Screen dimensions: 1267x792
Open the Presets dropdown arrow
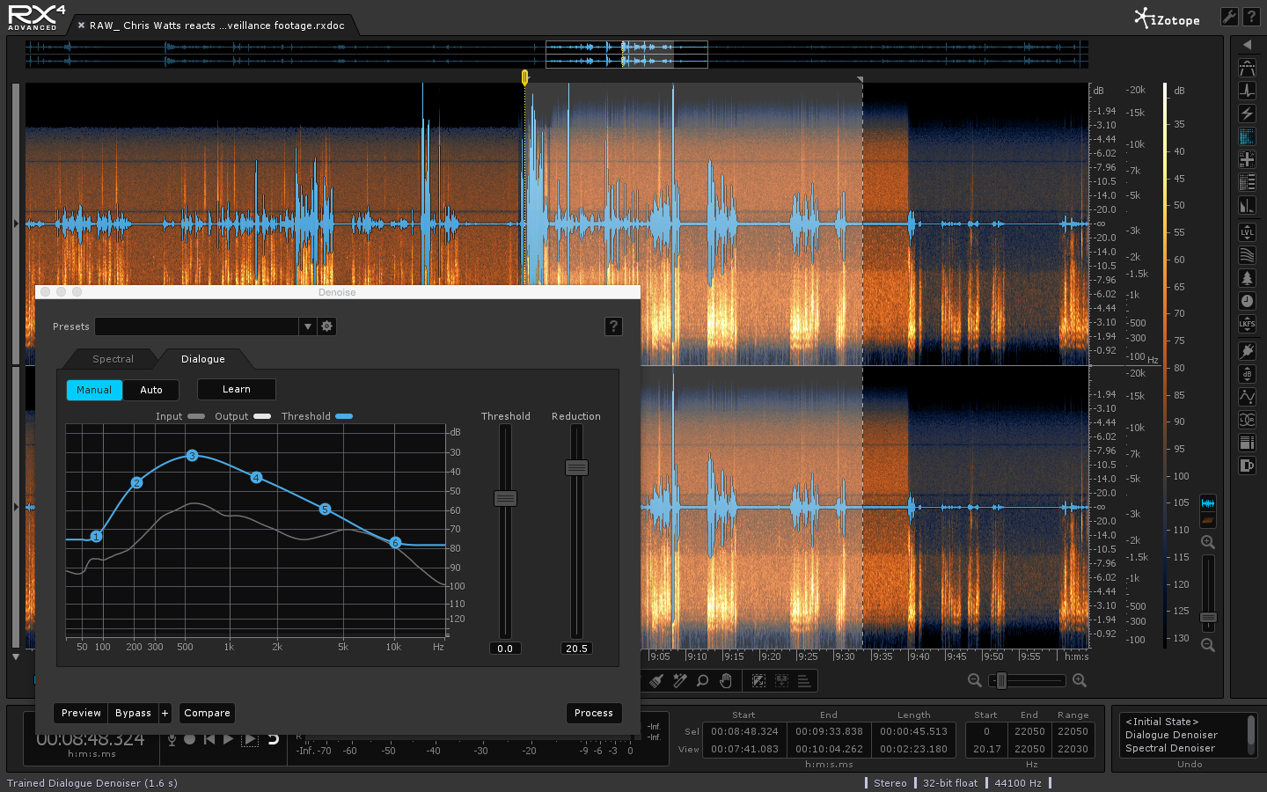coord(307,326)
